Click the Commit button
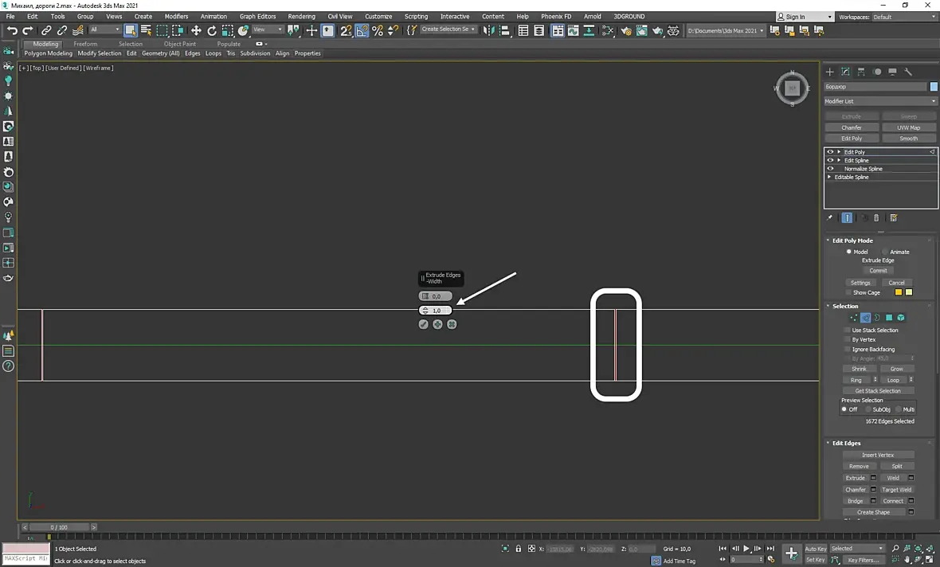 coord(878,271)
